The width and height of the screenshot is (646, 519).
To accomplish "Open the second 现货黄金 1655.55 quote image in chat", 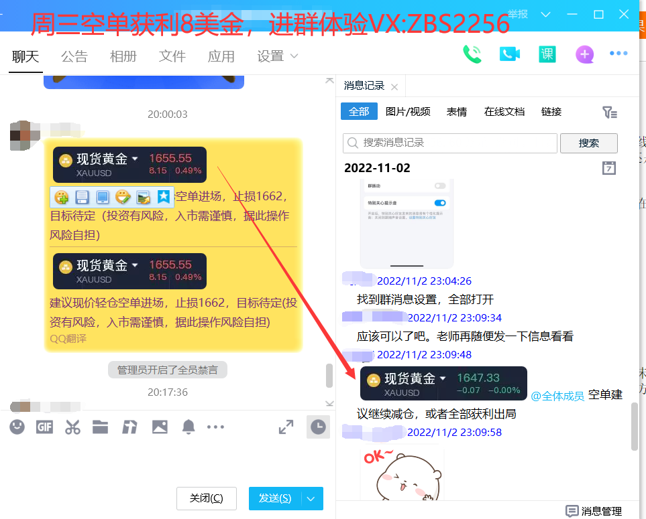I will tap(129, 271).
